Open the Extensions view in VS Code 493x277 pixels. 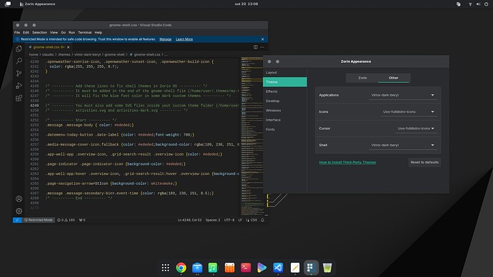[19, 98]
